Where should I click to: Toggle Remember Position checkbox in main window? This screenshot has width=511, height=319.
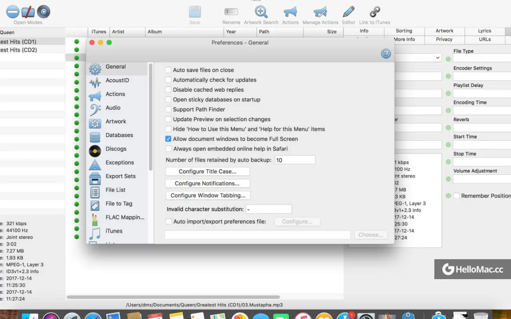point(456,196)
